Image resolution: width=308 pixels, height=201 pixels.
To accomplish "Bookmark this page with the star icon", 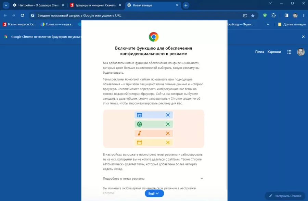I will [253, 15].
